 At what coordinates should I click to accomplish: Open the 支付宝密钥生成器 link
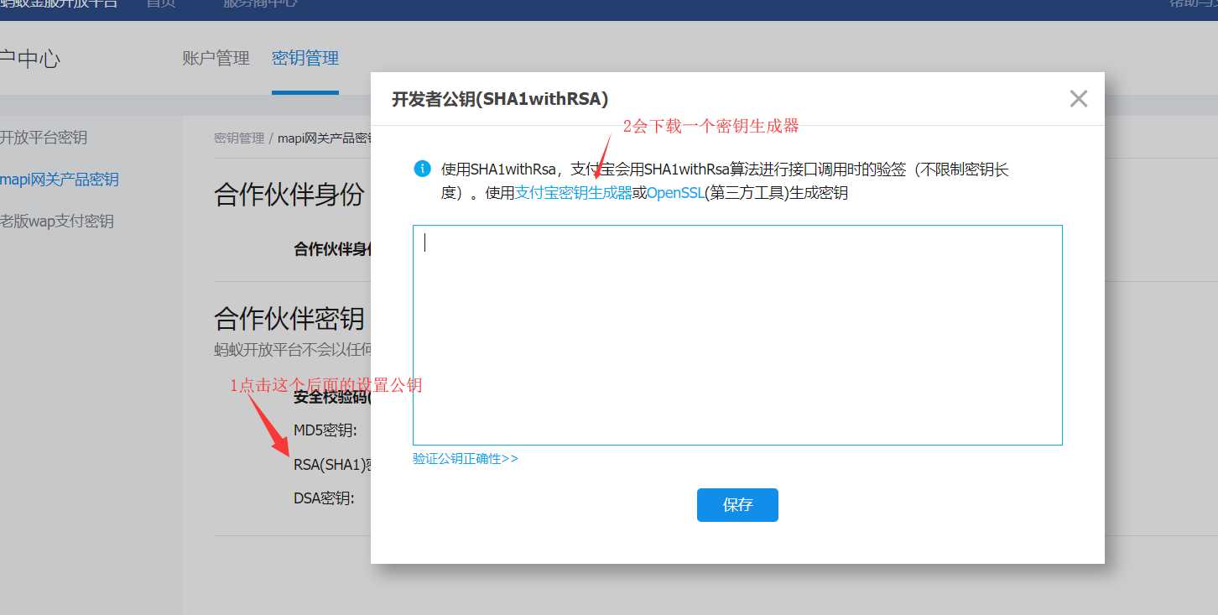(x=574, y=192)
